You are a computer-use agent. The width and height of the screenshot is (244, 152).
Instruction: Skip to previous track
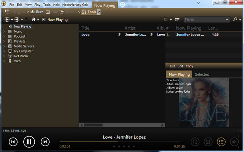pyautogui.click(x=13, y=142)
